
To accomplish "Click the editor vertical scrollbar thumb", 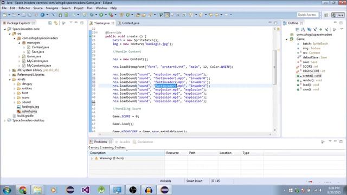I will pyautogui.click(x=275, y=67).
